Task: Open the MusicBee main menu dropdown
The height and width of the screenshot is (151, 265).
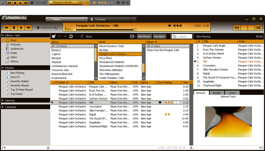Action: tap(14, 17)
